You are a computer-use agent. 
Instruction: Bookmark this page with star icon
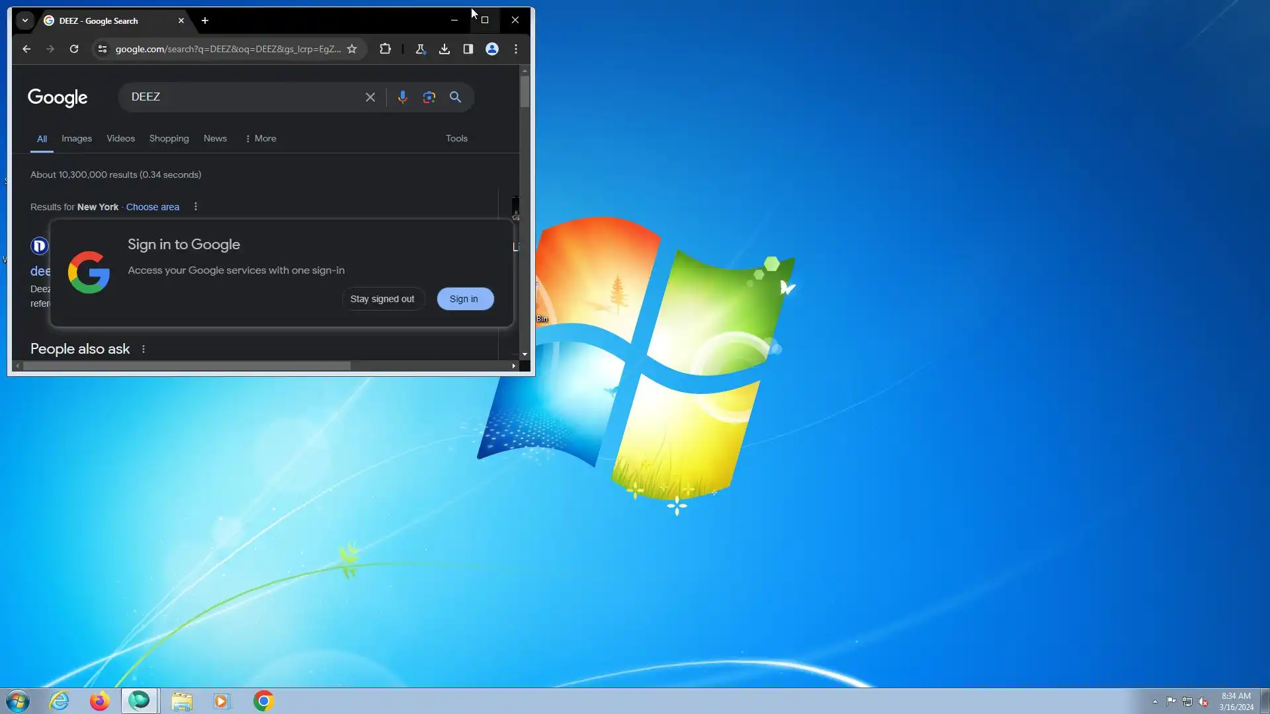(x=352, y=49)
